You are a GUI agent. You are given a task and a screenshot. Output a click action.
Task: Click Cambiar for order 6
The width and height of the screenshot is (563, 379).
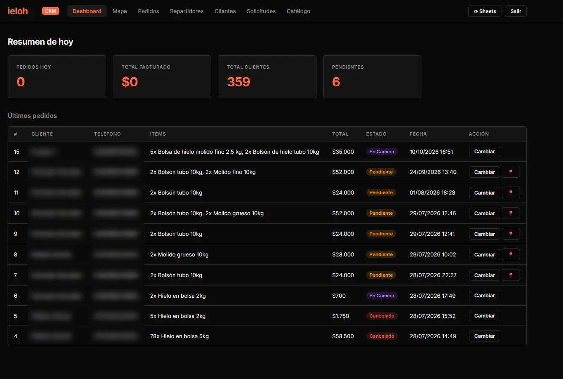[485, 296]
